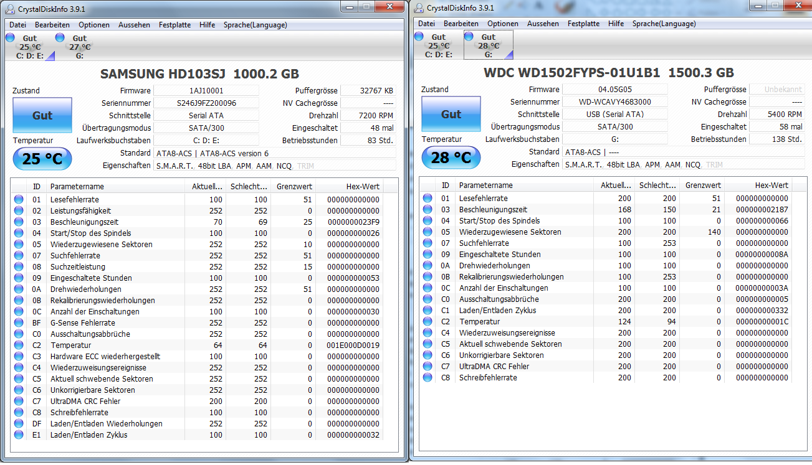Viewport: 812px width, 465px height.
Task: Click Schnittstelle field USB (Serial ATA)
Action: (x=615, y=114)
